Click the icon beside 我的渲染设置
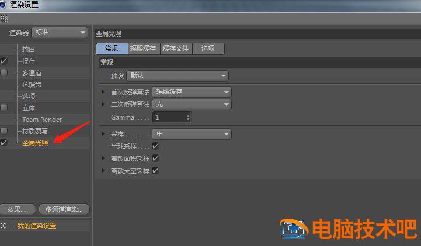 [x=3, y=226]
